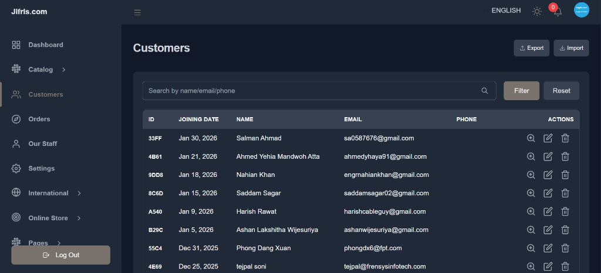Navigate to Our Staff page

[x=42, y=144]
